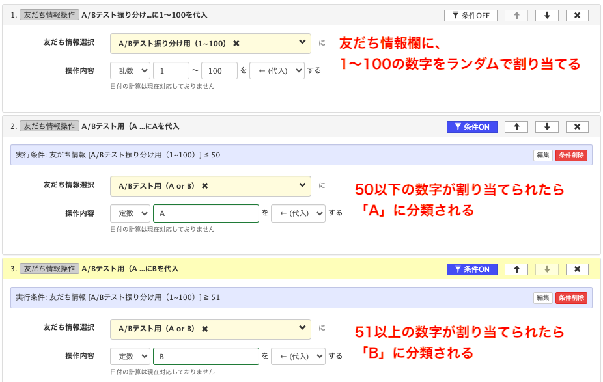The image size is (603, 382).
Task: Open the ← (代入) dropdown in step 3
Action: [301, 356]
